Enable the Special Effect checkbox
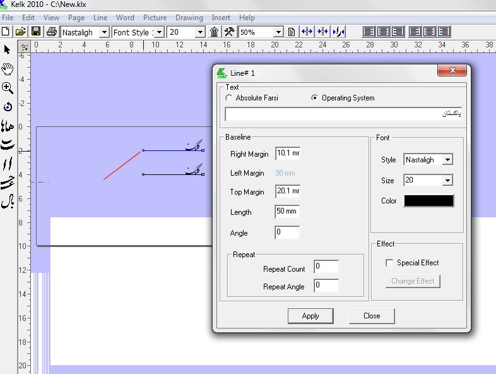Viewport: 496px width, 374px height. (x=389, y=263)
